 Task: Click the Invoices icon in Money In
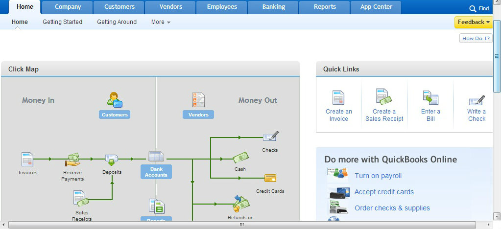27,160
